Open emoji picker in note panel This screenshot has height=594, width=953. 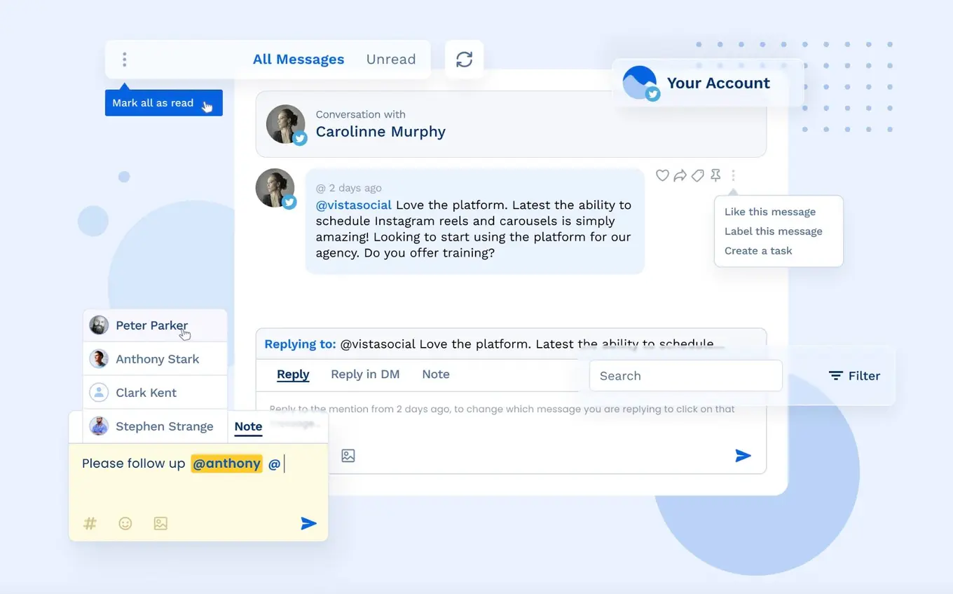click(125, 523)
